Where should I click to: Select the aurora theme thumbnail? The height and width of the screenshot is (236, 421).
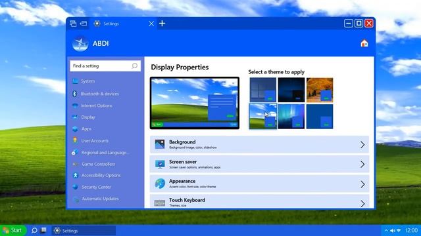coord(291,117)
